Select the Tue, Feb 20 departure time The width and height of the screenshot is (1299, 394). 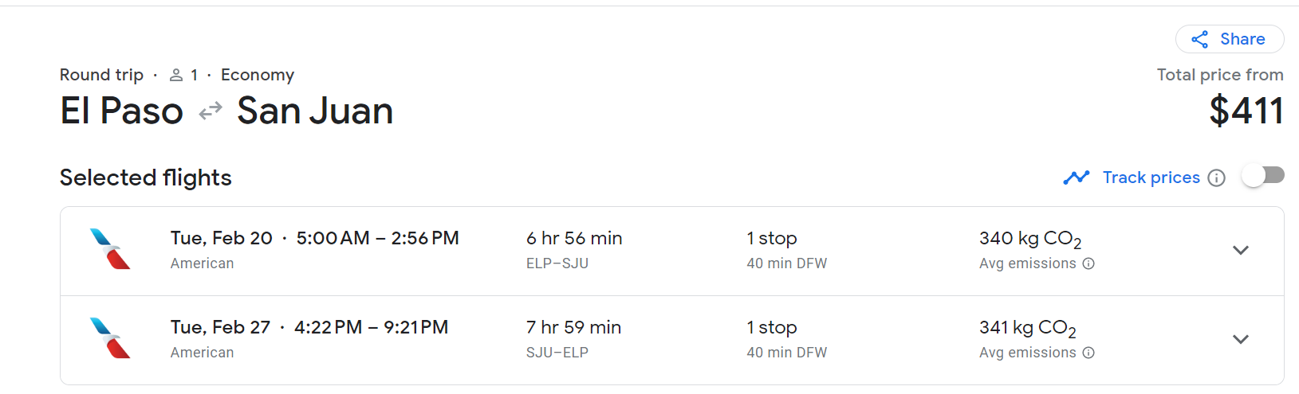click(x=377, y=238)
